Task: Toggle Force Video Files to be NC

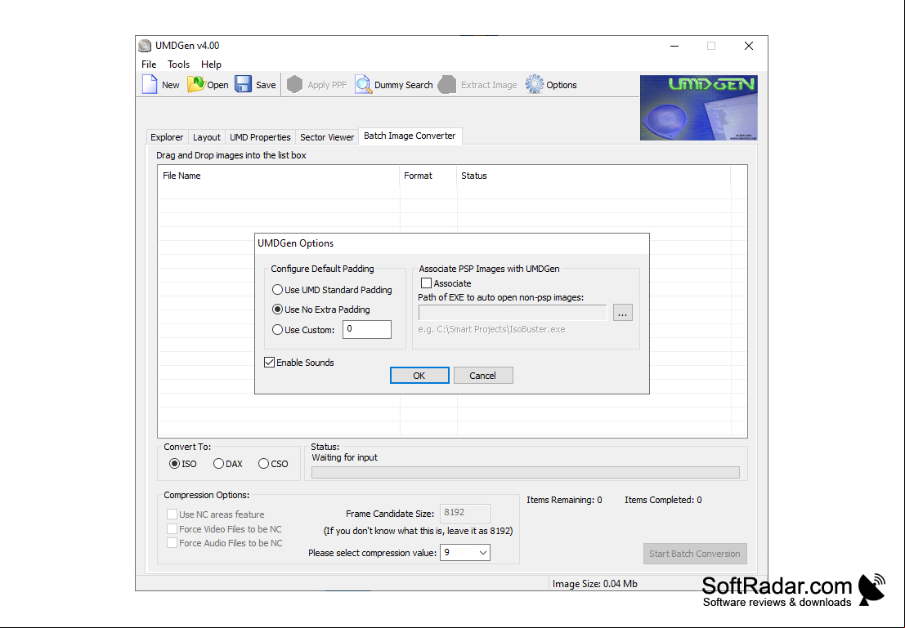Action: [172, 529]
